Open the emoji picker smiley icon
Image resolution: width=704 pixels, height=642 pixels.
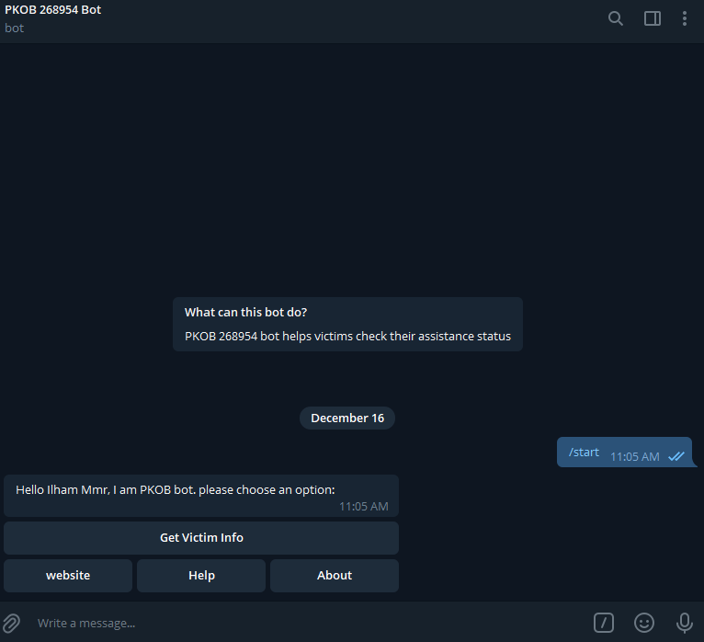click(644, 623)
